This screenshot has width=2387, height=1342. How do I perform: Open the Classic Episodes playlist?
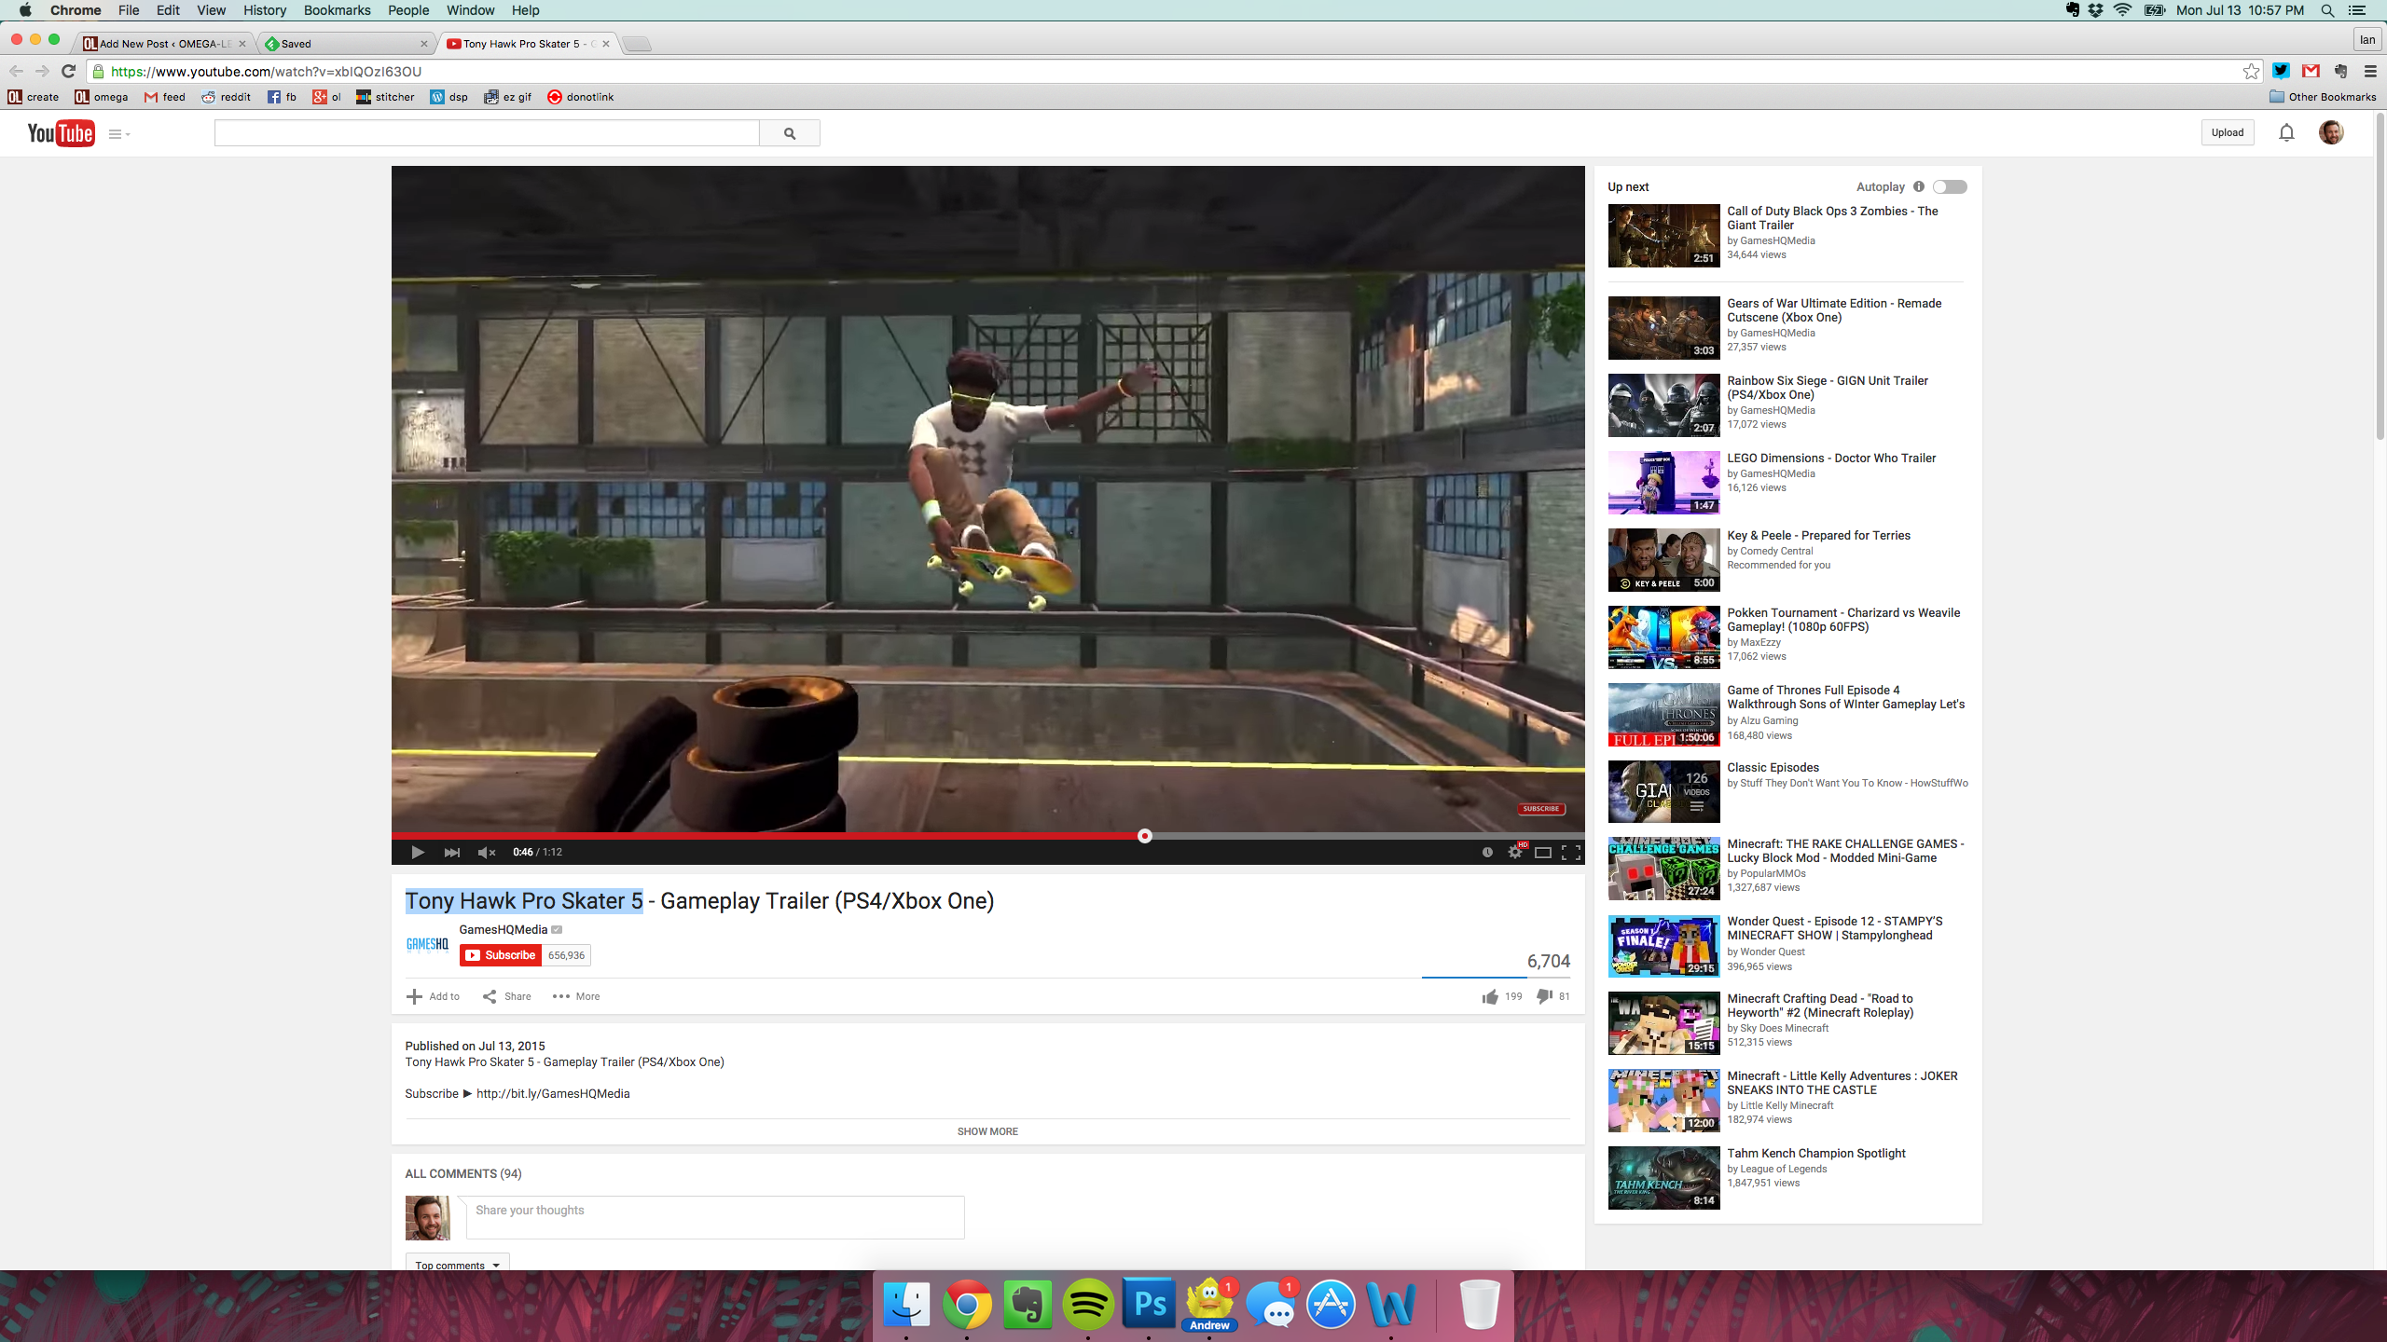pyautogui.click(x=1773, y=767)
